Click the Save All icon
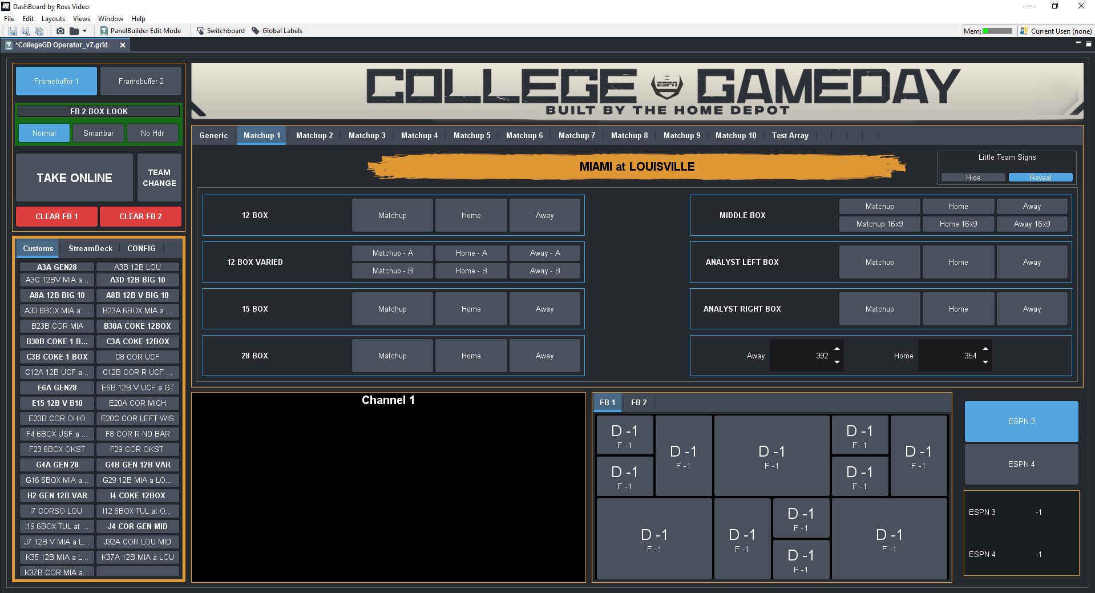 click(39, 31)
